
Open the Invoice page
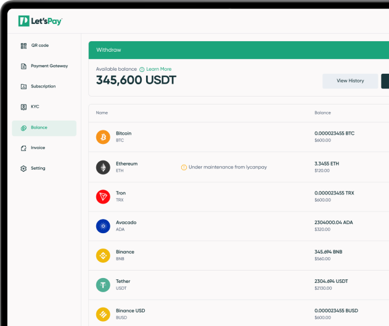click(x=38, y=148)
